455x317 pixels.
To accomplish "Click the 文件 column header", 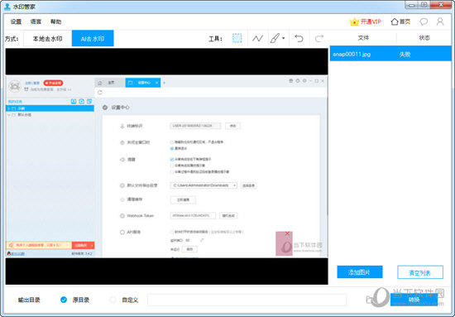I will pyautogui.click(x=363, y=38).
